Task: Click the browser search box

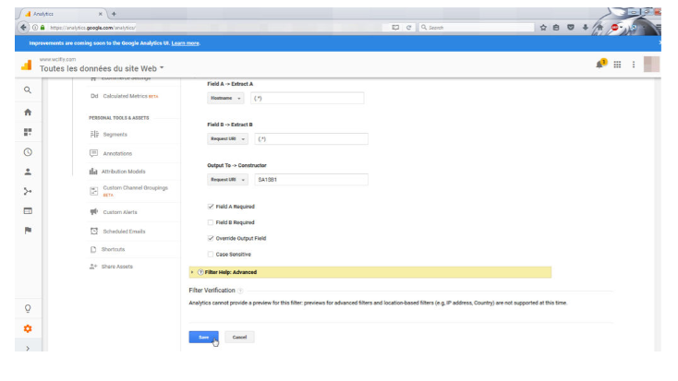Action: (x=477, y=28)
